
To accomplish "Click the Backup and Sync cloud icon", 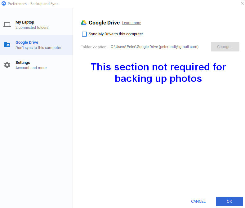I will (4, 3).
